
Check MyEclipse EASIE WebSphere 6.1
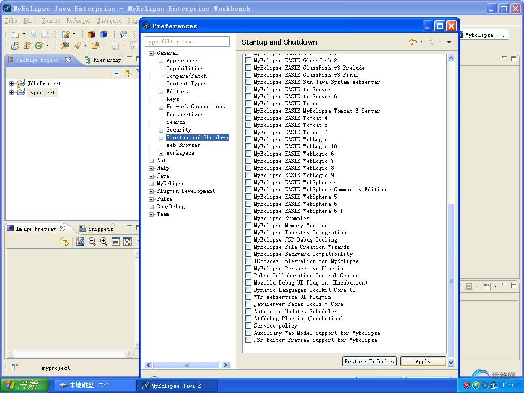248,211
